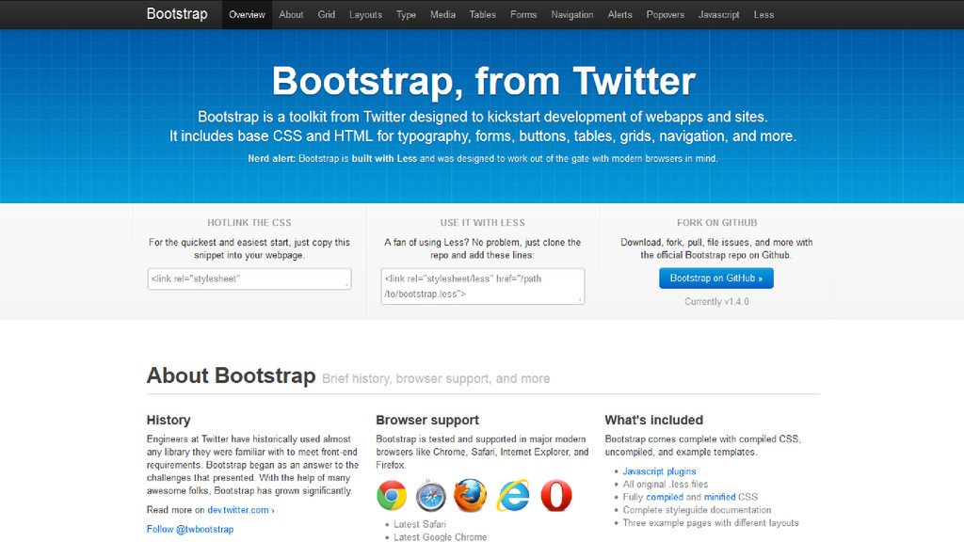
Task: Click the 'About Bootstrap' section heading
Action: [x=232, y=375]
